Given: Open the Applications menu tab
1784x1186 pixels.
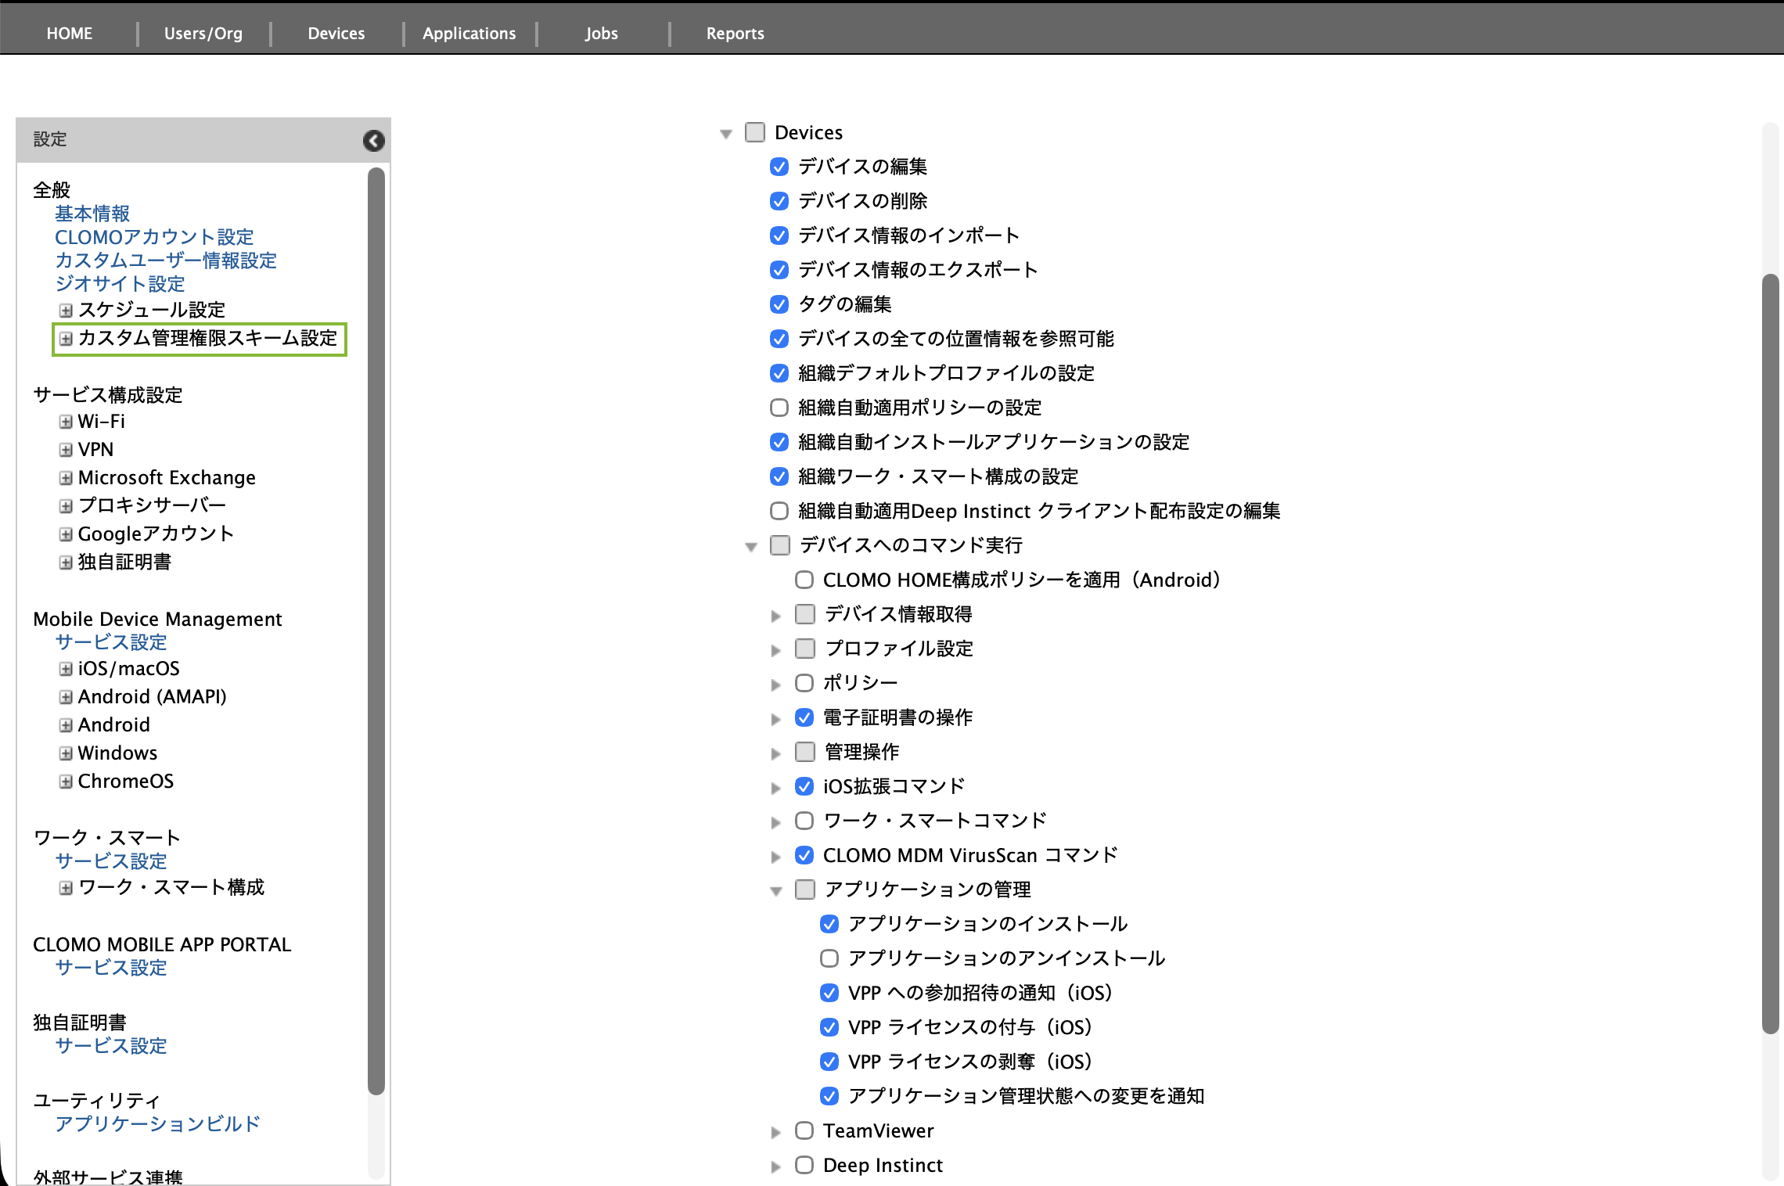Looking at the screenshot, I should [469, 34].
